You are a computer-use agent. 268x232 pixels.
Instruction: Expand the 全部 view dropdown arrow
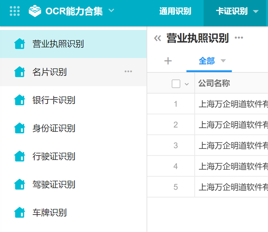click(x=223, y=61)
